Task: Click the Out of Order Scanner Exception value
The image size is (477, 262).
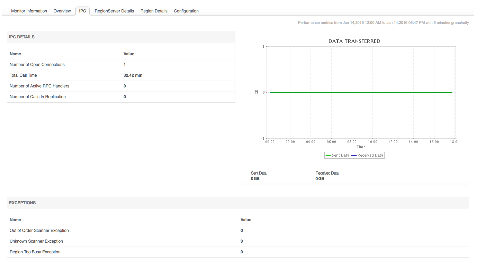Action: 242,231
